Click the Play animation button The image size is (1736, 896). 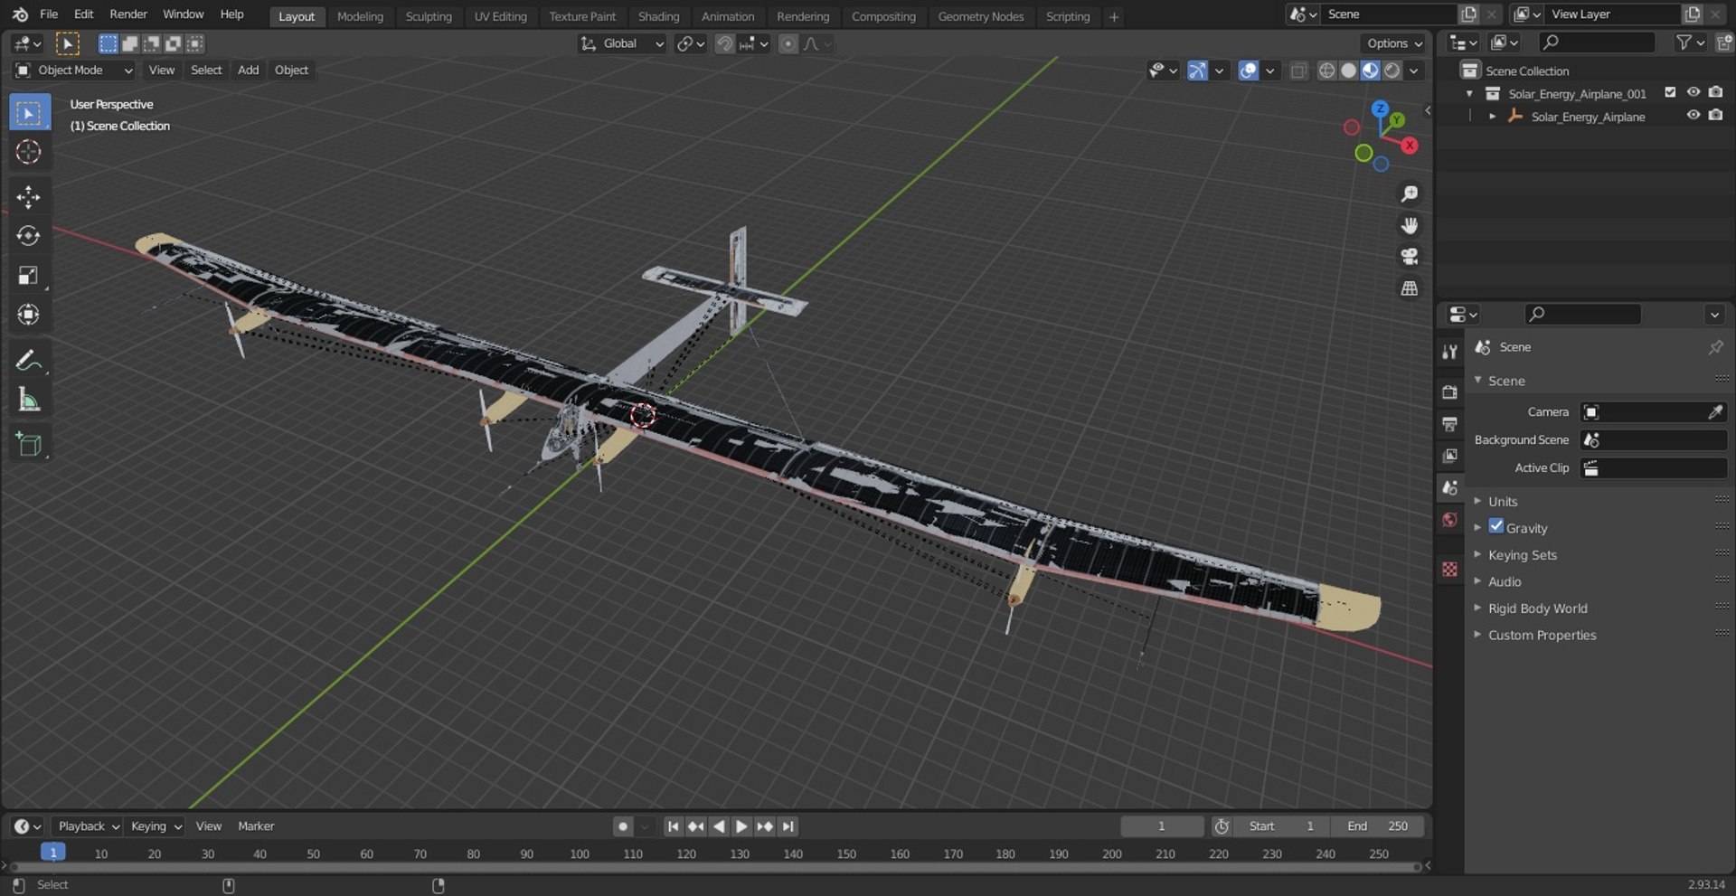[741, 826]
